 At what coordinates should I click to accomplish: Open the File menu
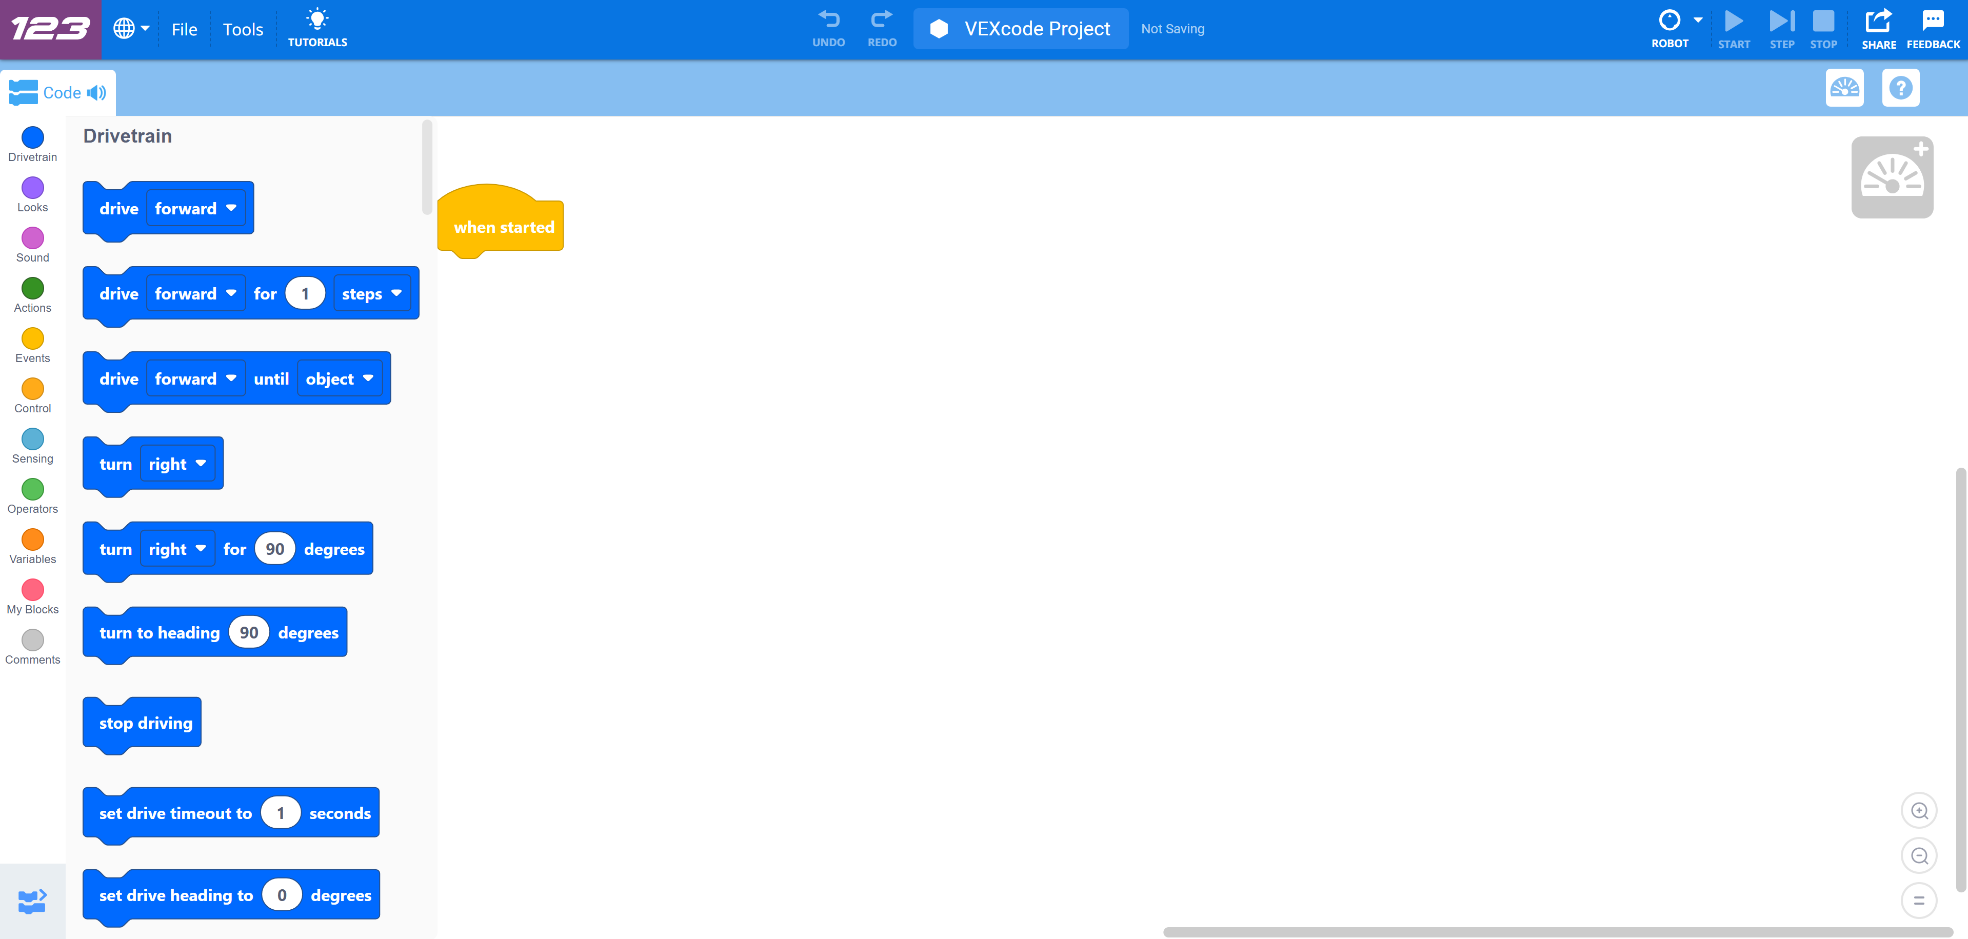(184, 29)
